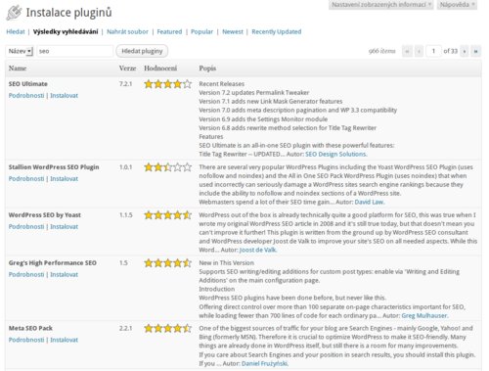Open the Název search type dropdown
The width and height of the screenshot is (489, 371).
[x=20, y=51]
